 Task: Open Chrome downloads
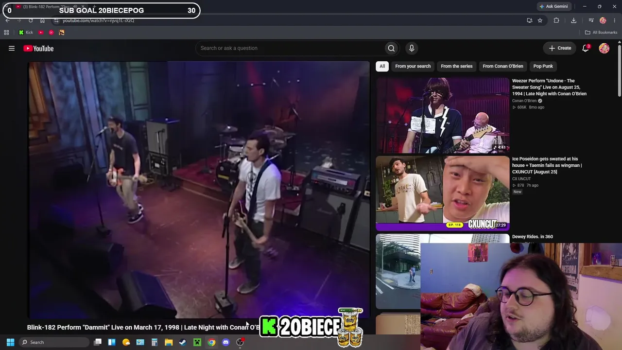point(573,20)
